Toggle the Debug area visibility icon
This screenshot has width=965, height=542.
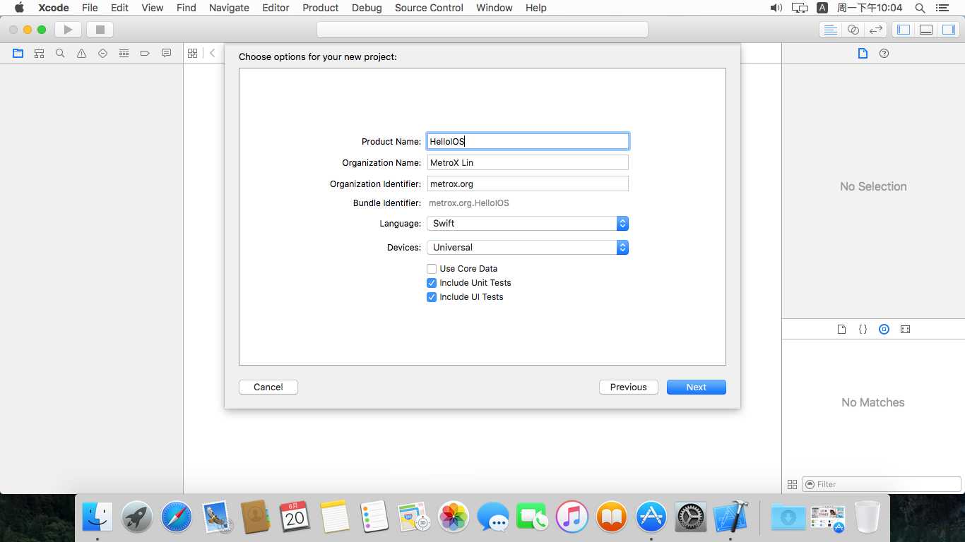[926, 30]
